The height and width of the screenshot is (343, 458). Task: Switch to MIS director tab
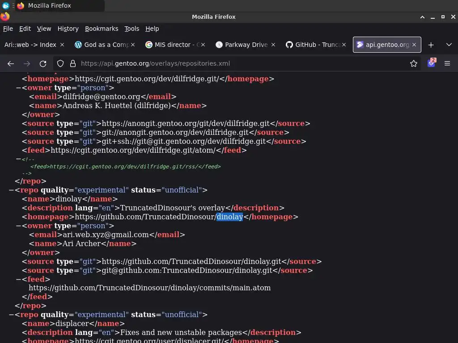coord(173,45)
